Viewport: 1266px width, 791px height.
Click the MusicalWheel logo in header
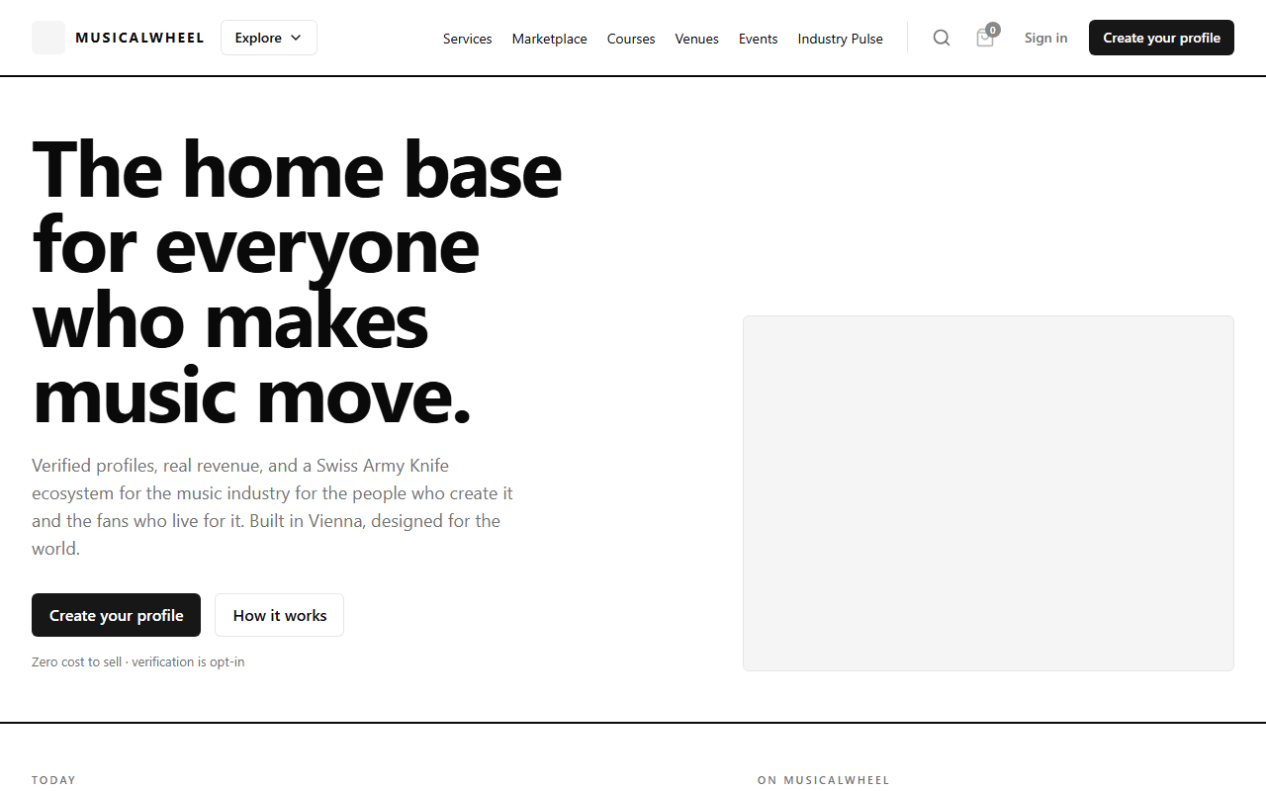pyautogui.click(x=48, y=38)
